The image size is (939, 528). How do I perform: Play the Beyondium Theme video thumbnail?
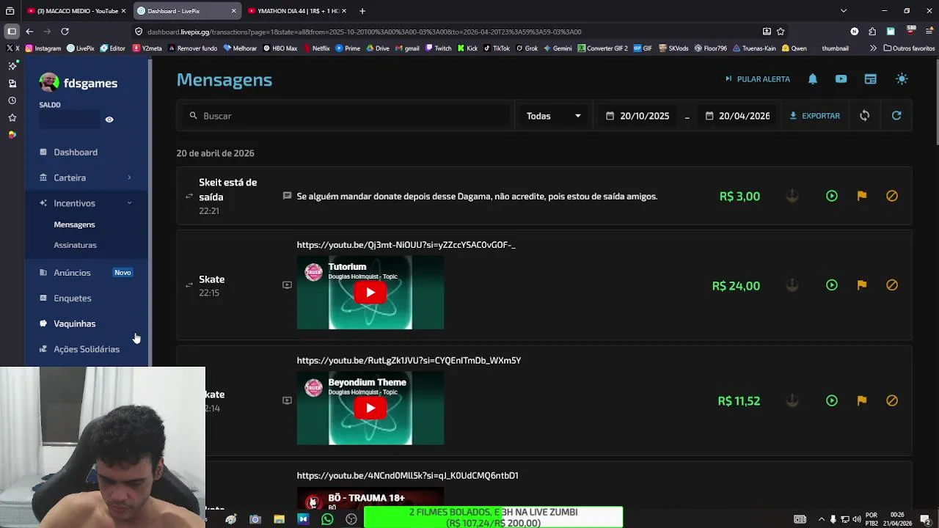tap(370, 408)
